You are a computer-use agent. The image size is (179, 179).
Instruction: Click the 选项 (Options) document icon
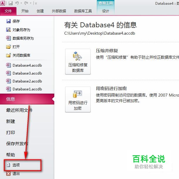point(9,165)
